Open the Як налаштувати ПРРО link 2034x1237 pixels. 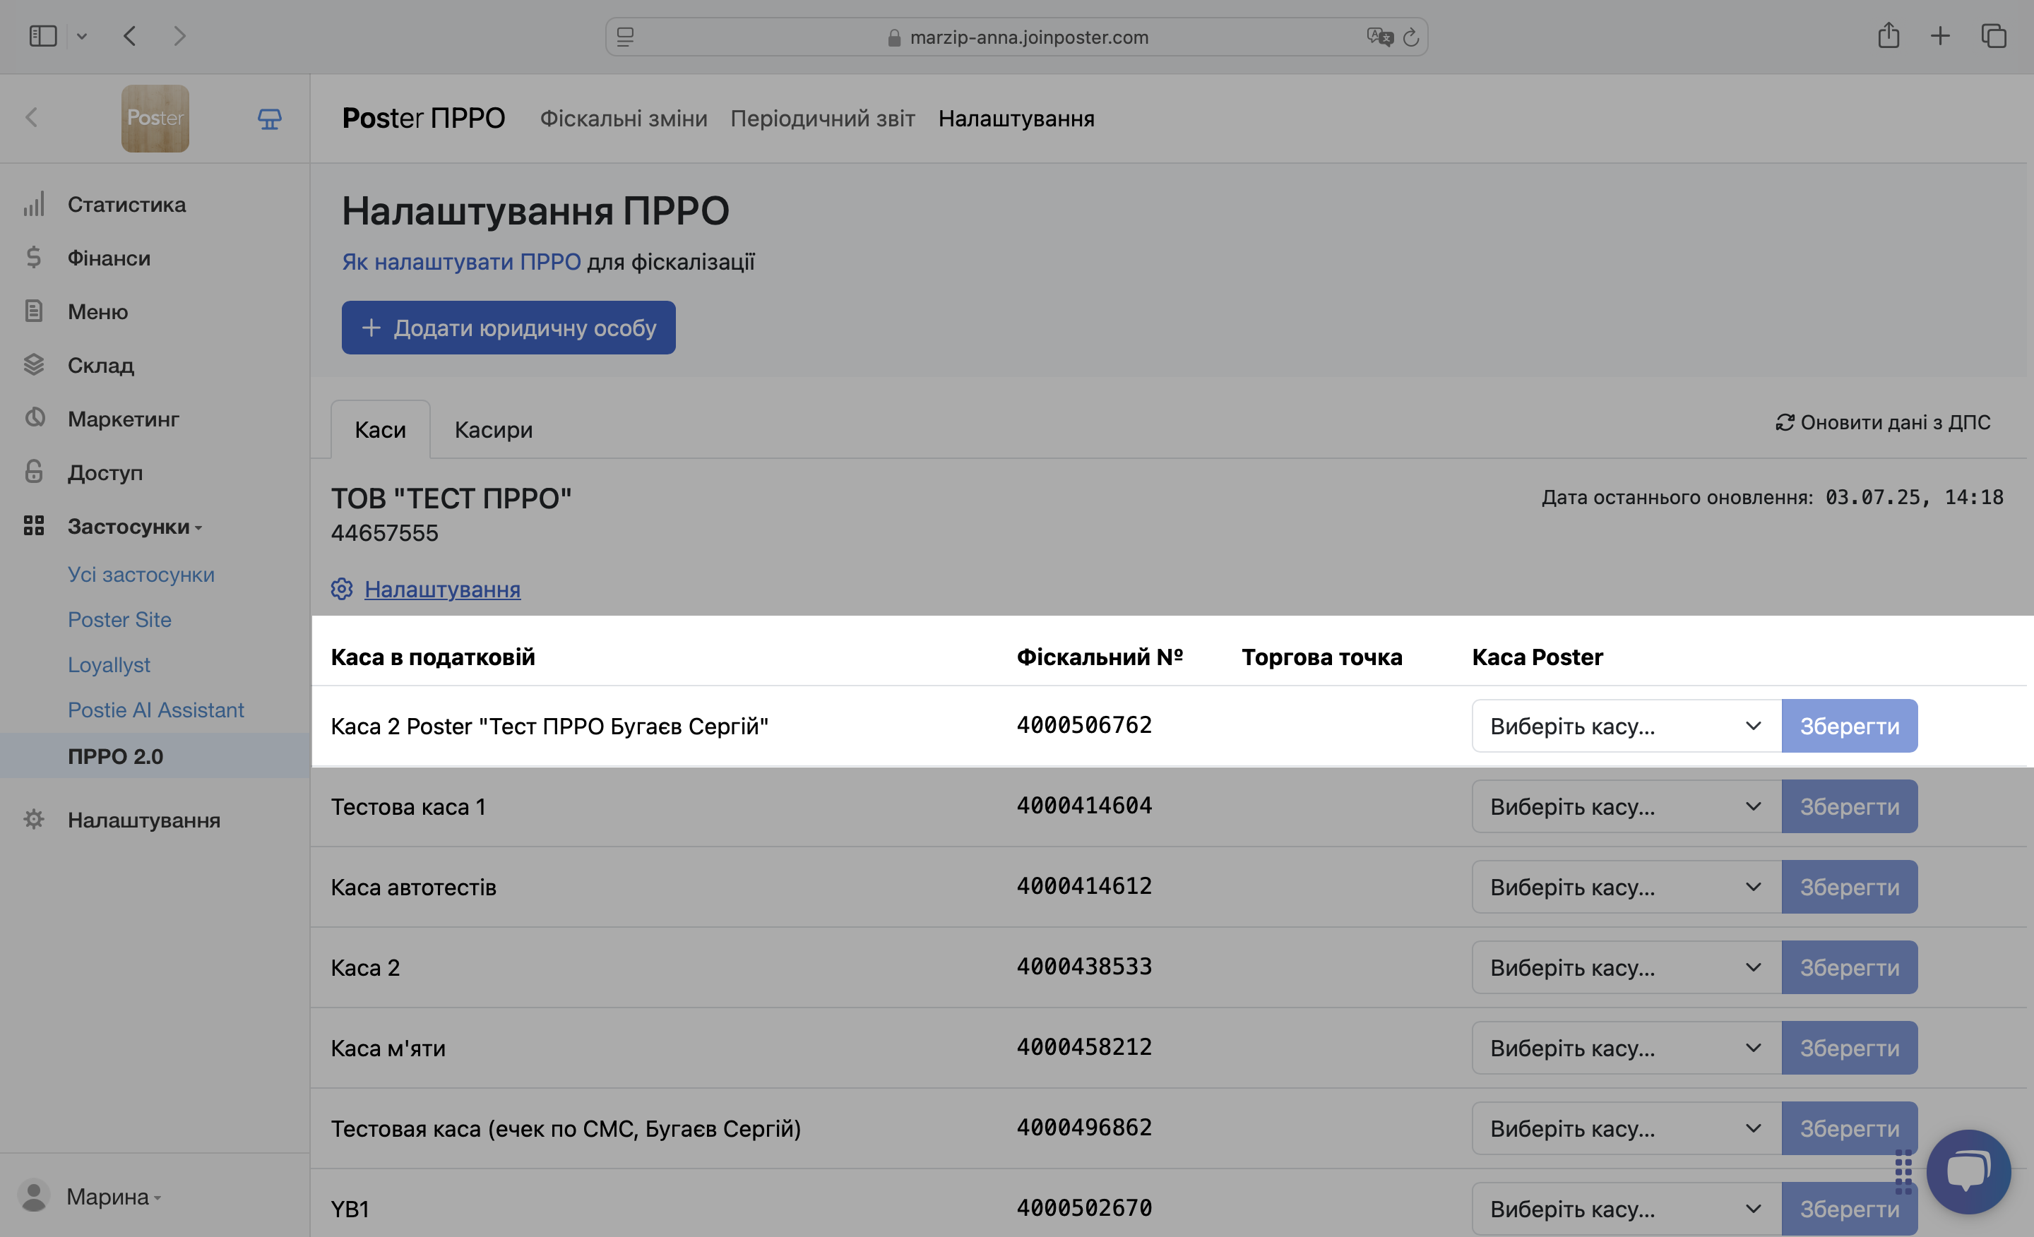[x=461, y=262]
